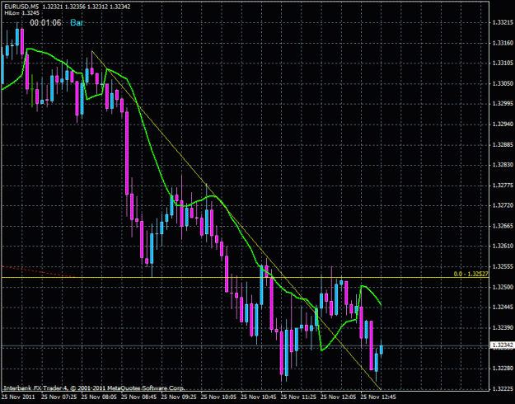
Task: Select the 1.32720 price axis label
Action: point(502,205)
